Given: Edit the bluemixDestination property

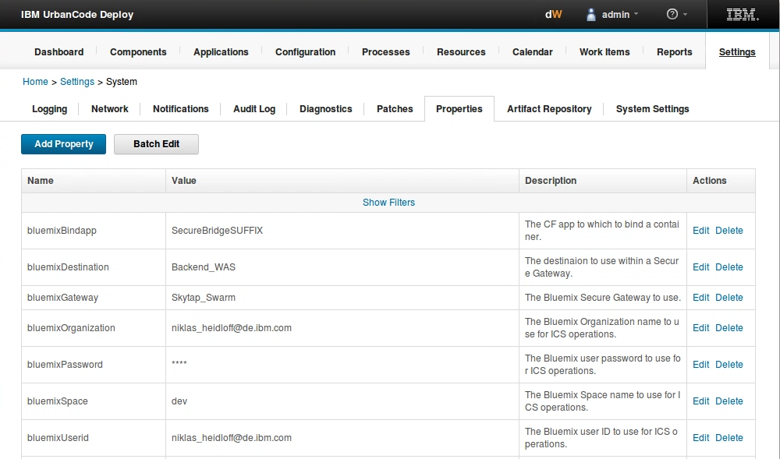Looking at the screenshot, I should [x=701, y=267].
